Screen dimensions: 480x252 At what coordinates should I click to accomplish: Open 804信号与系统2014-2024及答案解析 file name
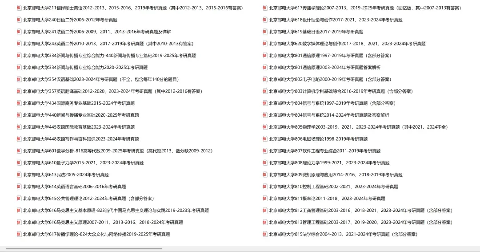click(329, 115)
